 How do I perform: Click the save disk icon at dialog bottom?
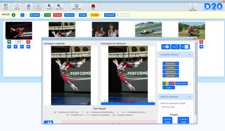(x=48, y=123)
